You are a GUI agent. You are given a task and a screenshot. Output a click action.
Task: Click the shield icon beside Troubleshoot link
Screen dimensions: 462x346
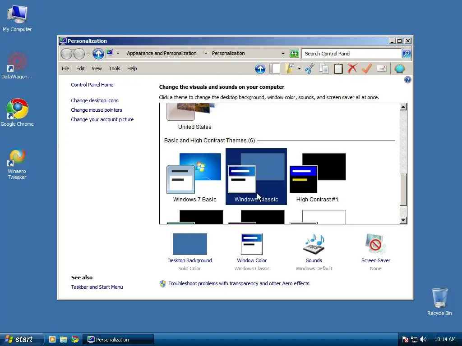coord(162,284)
